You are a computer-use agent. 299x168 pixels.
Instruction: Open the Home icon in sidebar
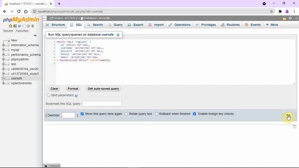tap(10, 26)
